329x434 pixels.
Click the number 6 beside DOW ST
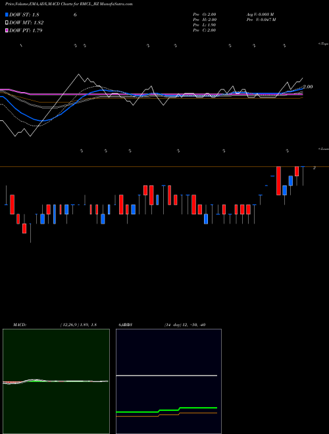tap(75, 14)
